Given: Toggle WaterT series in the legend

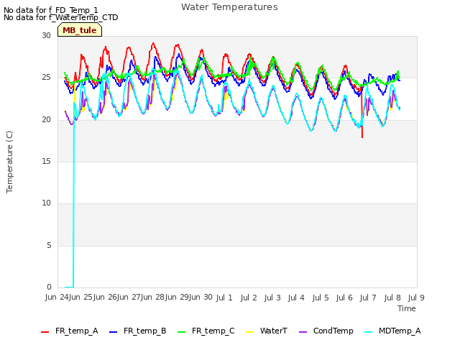Looking at the screenshot, I should [267, 331].
